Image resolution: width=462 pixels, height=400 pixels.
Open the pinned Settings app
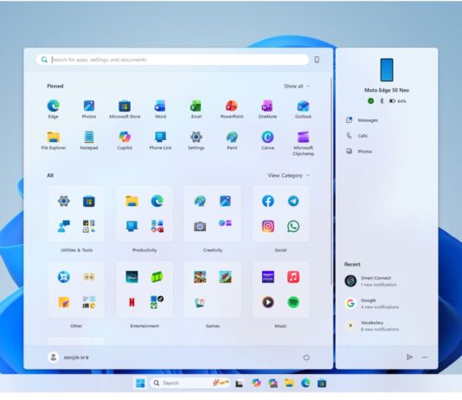coord(196,140)
